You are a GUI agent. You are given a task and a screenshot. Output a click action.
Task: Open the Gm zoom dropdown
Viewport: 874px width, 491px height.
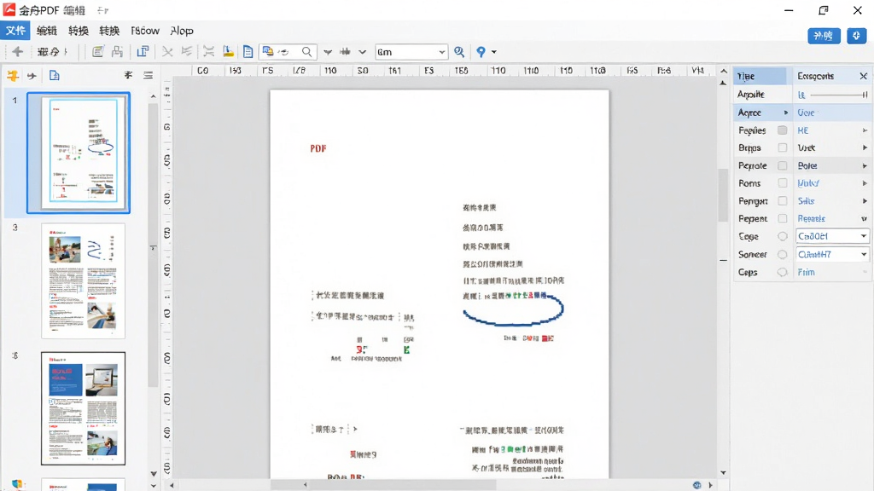[441, 52]
